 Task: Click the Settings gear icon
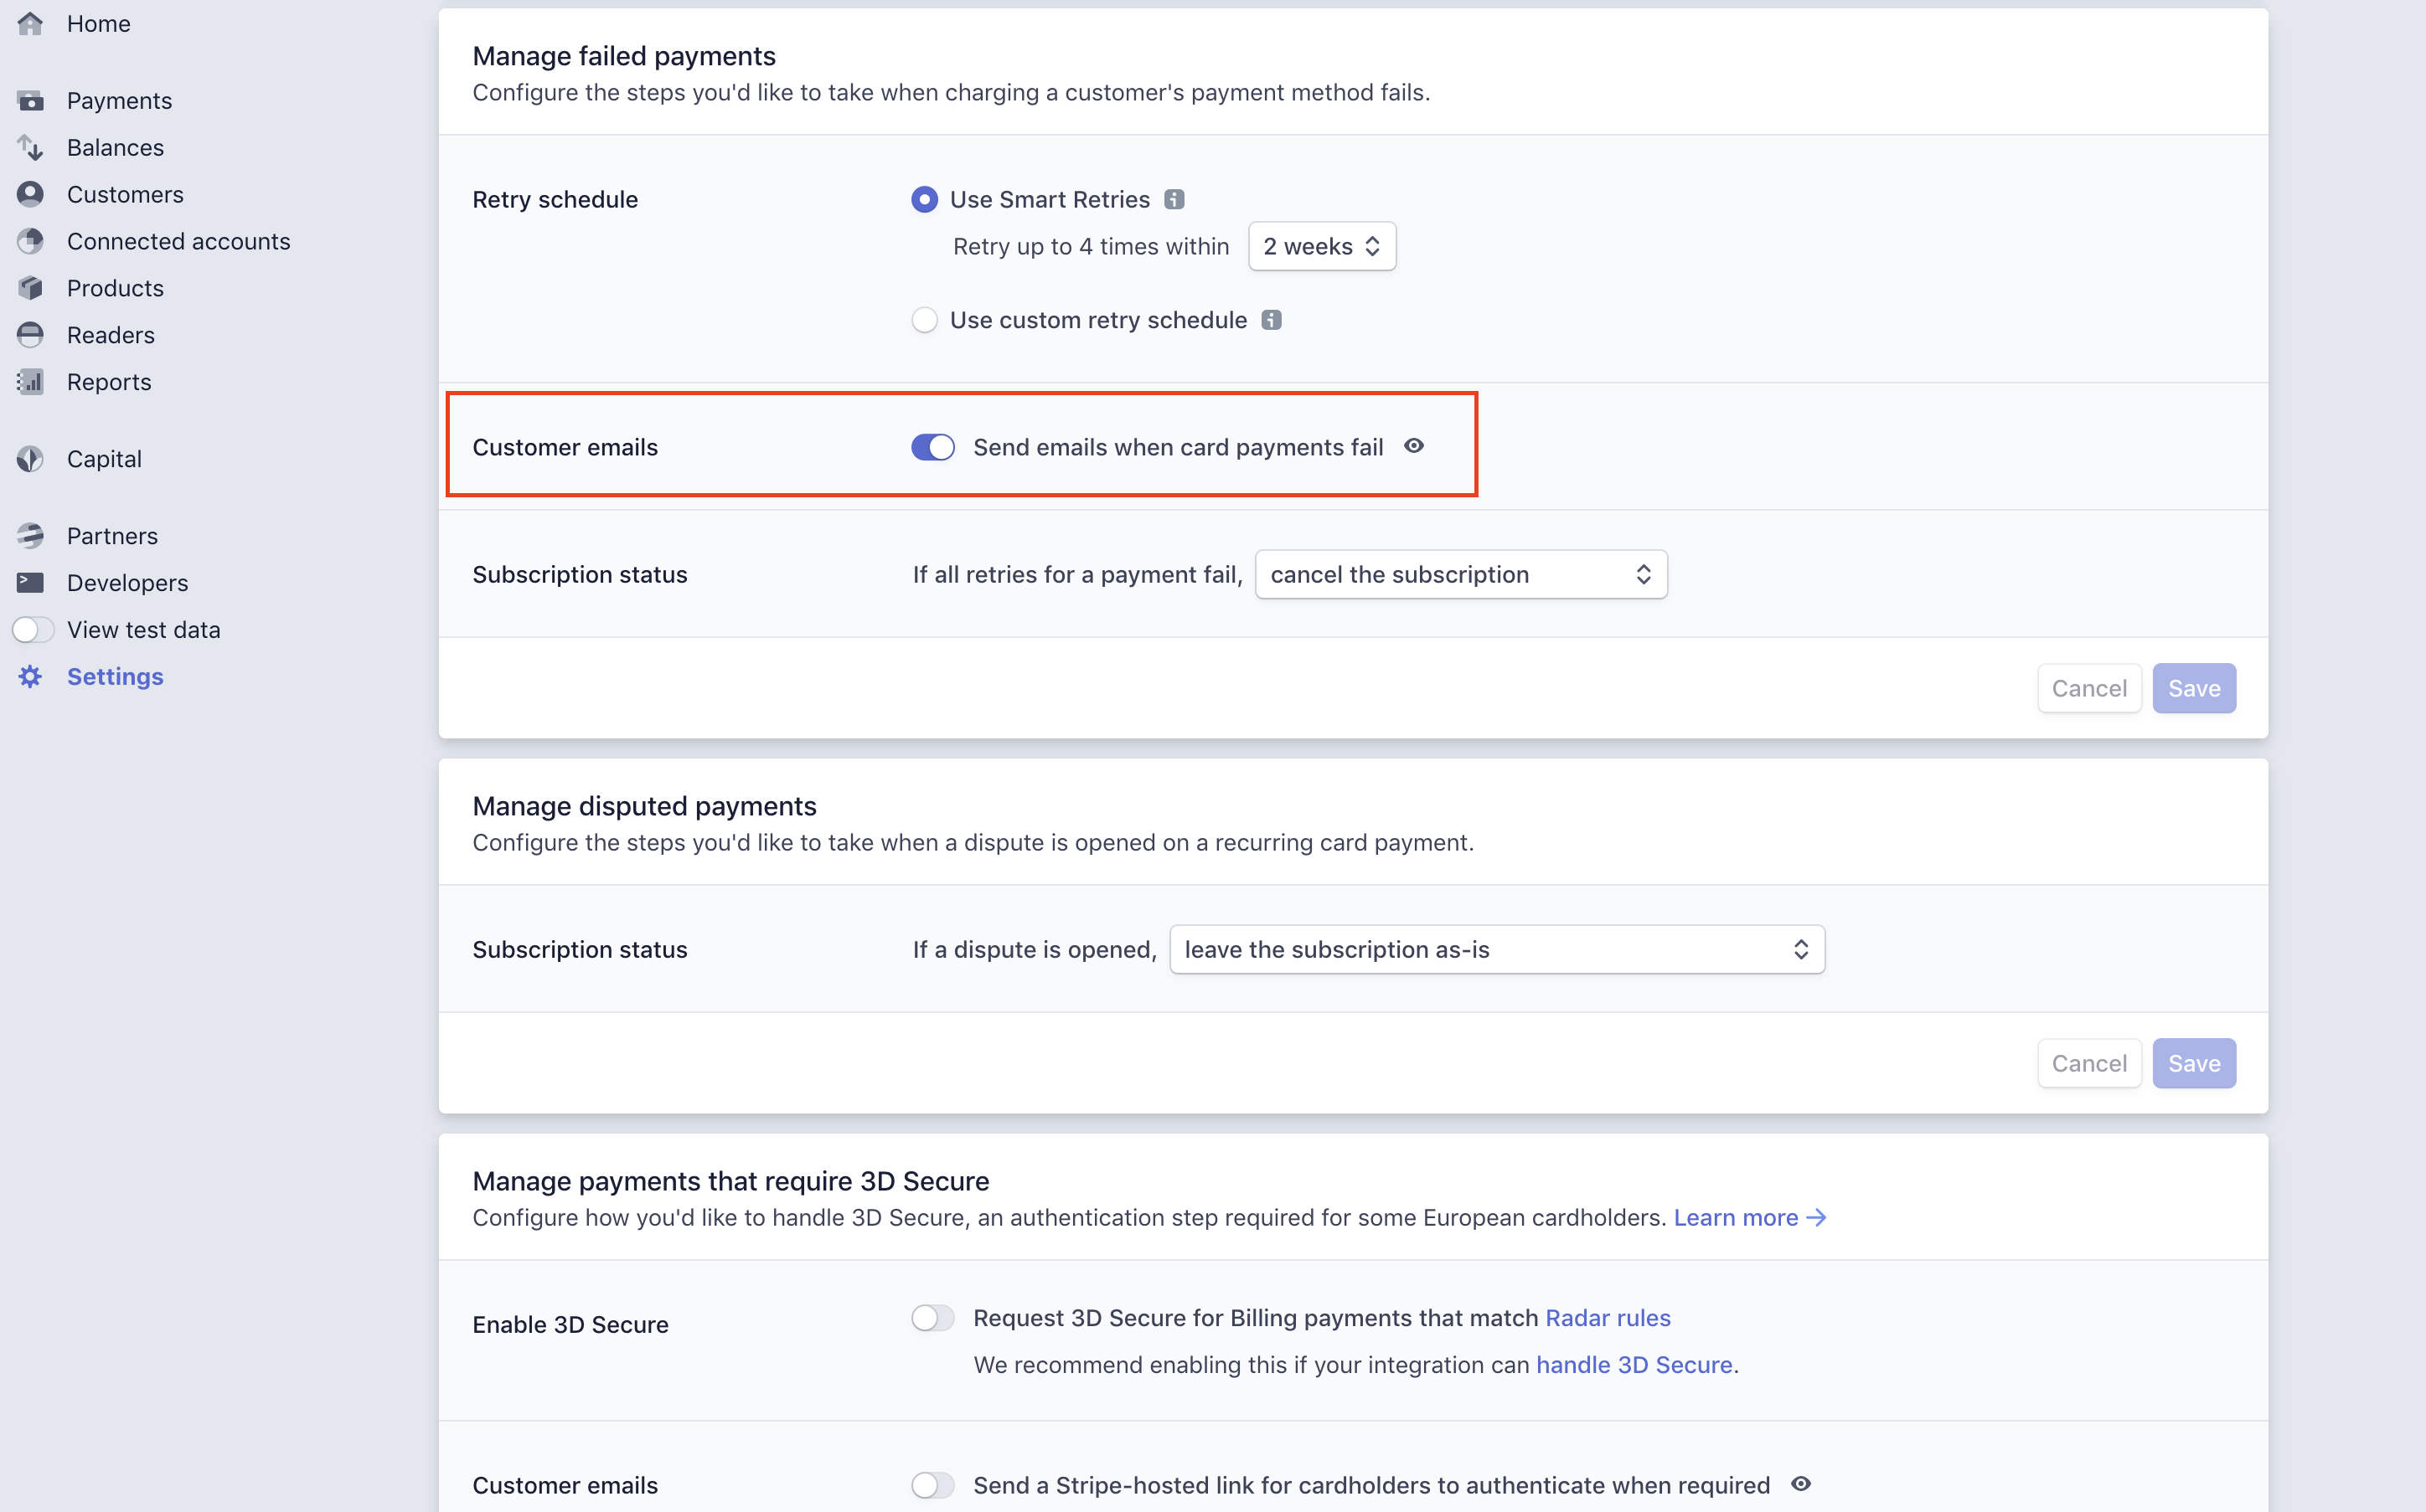[x=30, y=677]
